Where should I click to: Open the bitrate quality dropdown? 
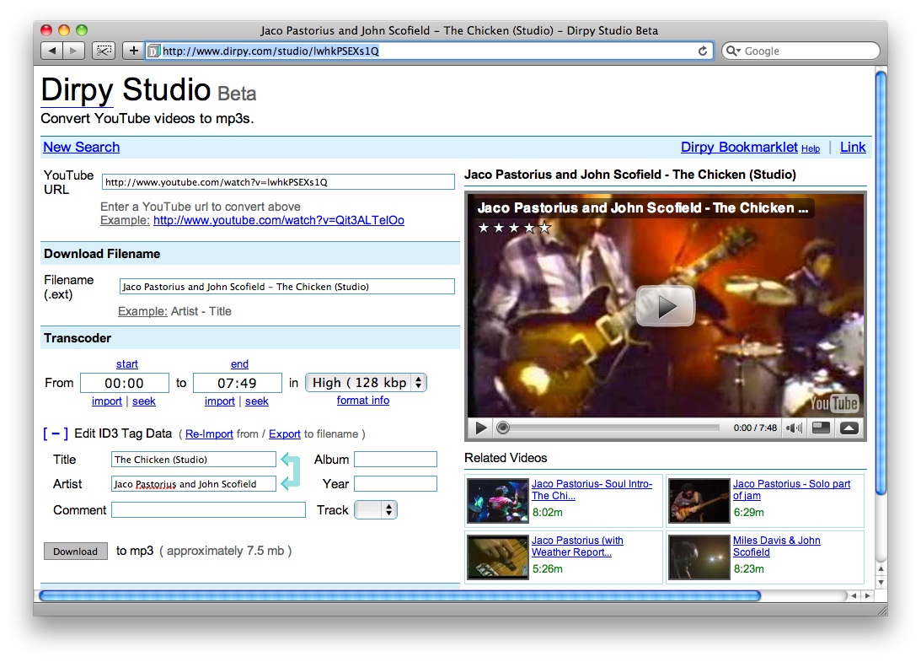[366, 383]
